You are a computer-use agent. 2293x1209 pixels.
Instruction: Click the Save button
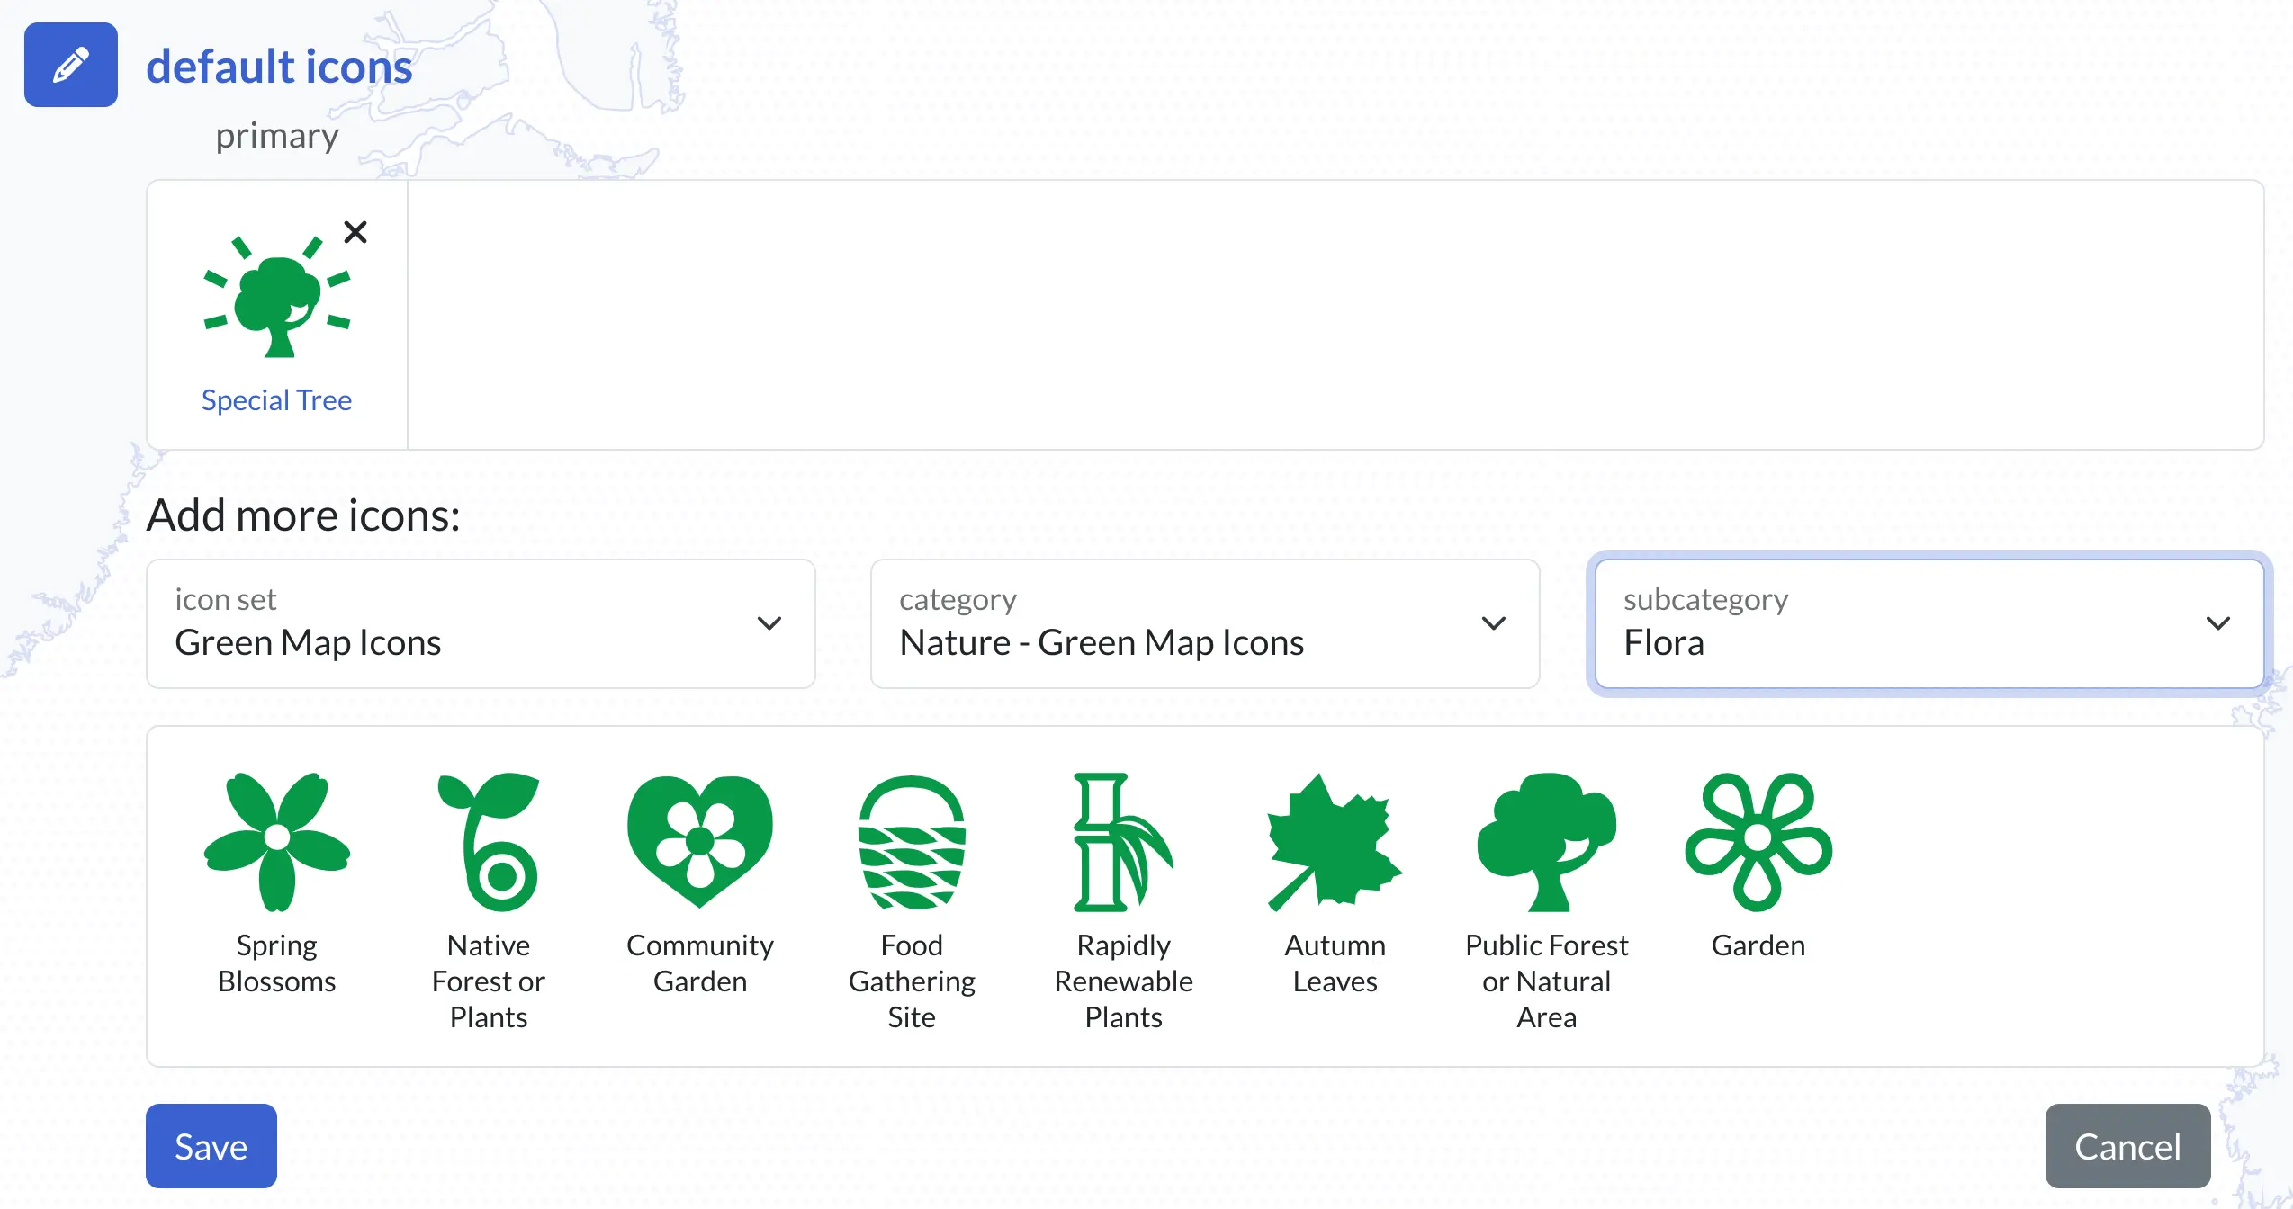211,1146
